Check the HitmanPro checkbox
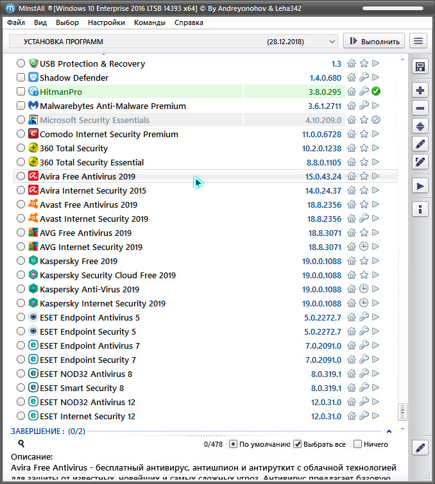435x484 pixels. click(21, 92)
